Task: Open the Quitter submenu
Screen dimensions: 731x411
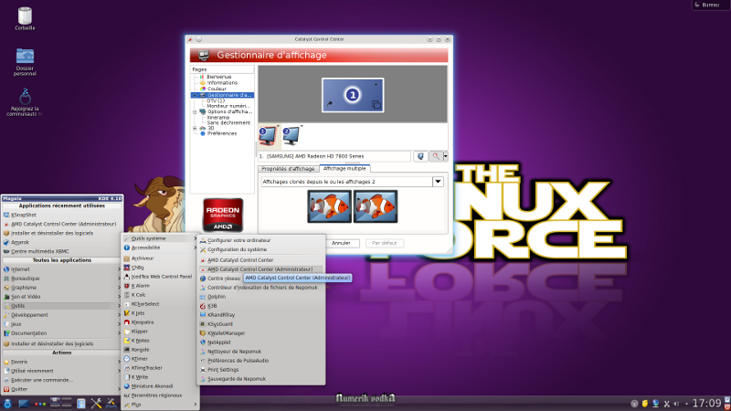Action: 62,389
